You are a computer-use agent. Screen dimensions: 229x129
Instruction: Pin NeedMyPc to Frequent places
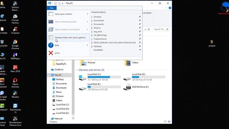tap(140, 50)
